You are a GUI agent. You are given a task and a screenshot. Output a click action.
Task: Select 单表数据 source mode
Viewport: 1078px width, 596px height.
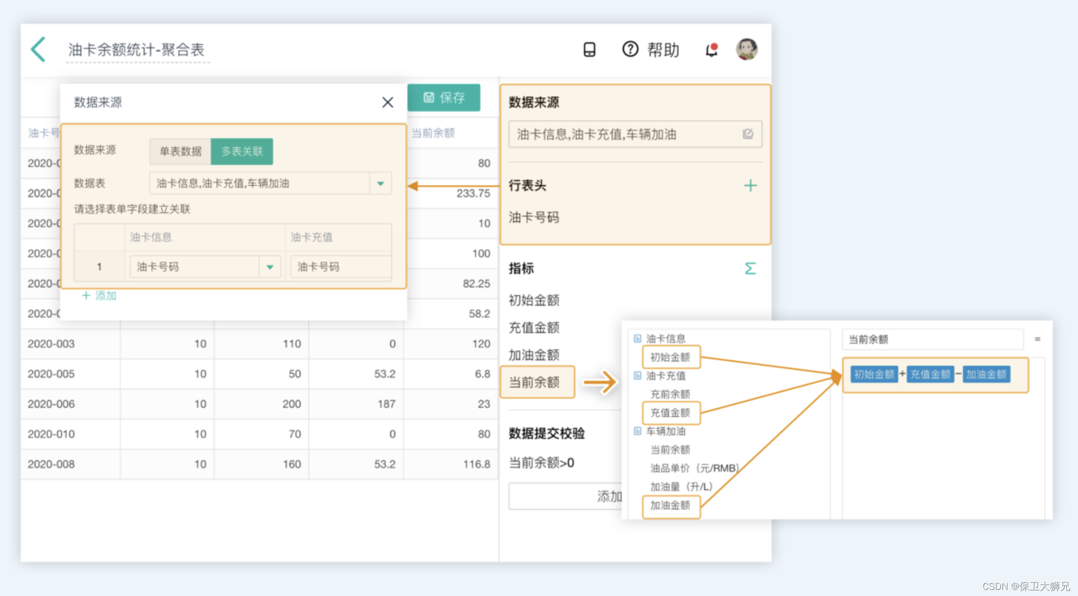pos(180,152)
